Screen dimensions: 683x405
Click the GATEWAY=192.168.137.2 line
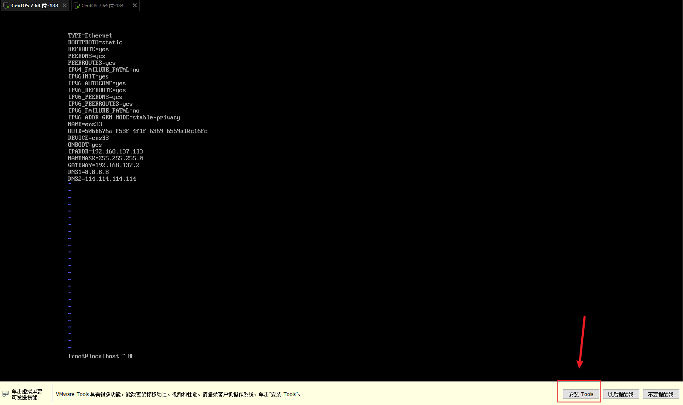tap(103, 165)
